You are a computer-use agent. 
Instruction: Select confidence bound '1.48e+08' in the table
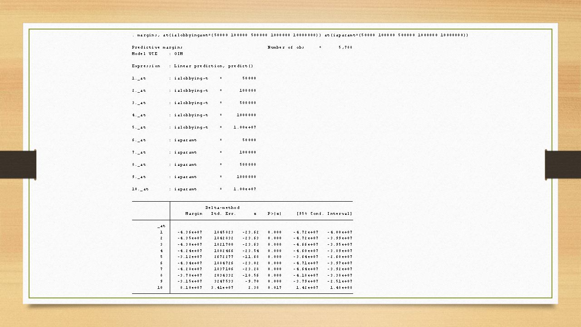coord(341,287)
